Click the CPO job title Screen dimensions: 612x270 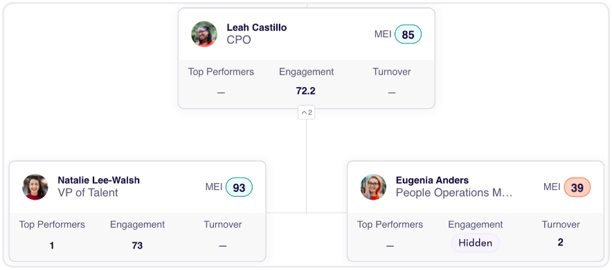click(x=239, y=40)
